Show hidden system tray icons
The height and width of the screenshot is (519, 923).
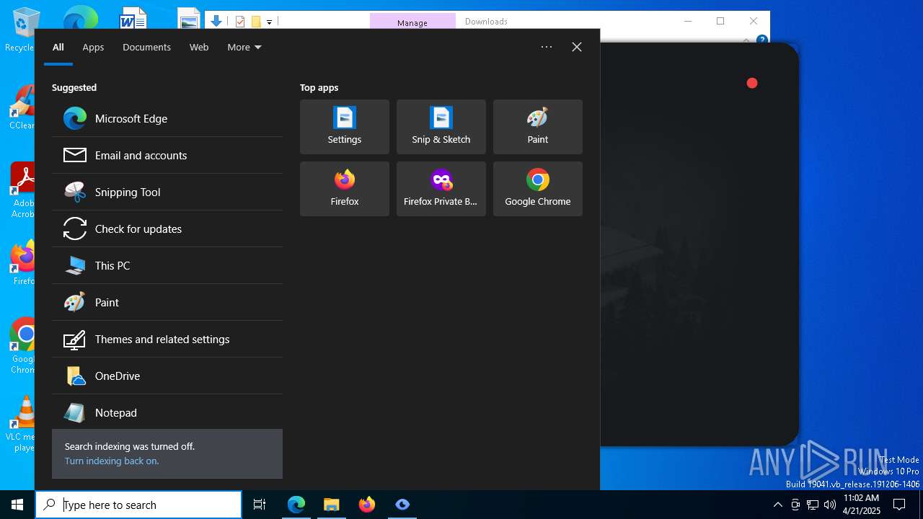point(777,505)
